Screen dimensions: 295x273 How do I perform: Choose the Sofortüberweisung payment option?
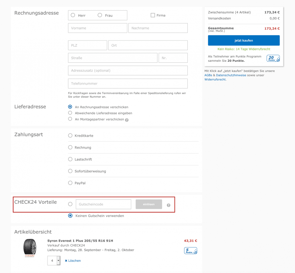click(70, 171)
